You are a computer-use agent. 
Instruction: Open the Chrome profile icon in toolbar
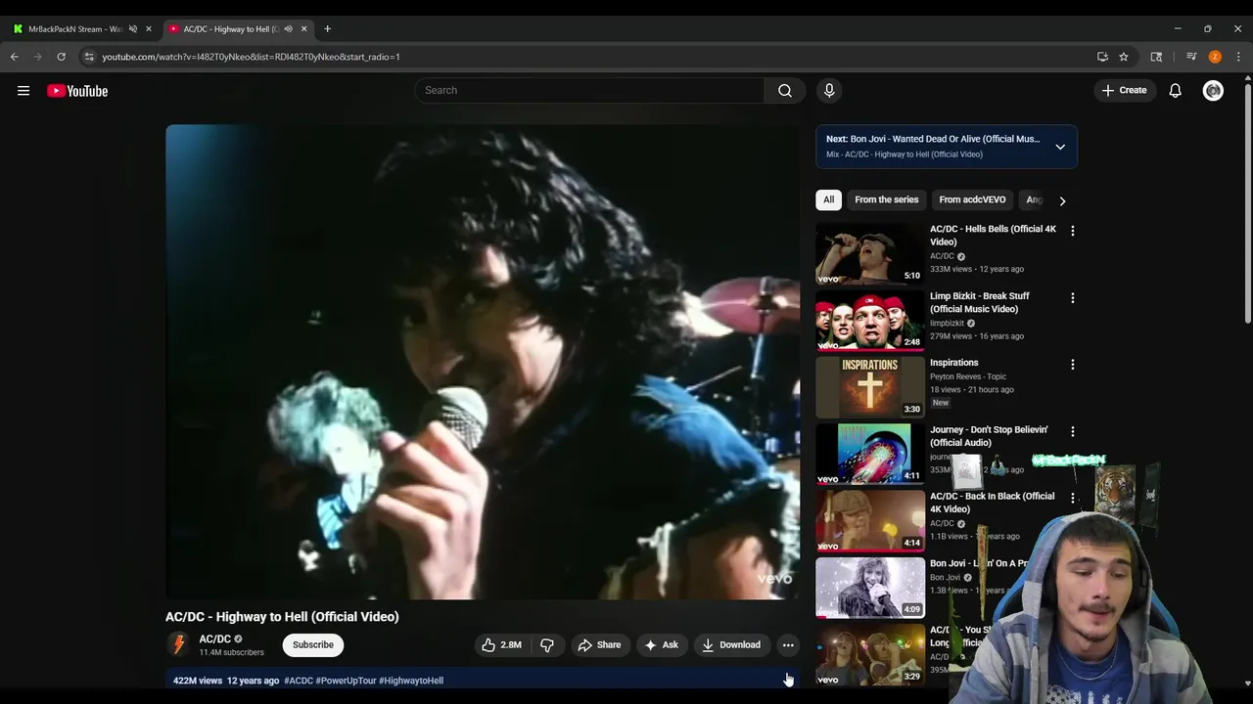coord(1215,57)
